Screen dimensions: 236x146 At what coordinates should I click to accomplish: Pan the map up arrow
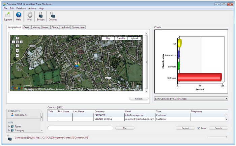click(x=17, y=38)
